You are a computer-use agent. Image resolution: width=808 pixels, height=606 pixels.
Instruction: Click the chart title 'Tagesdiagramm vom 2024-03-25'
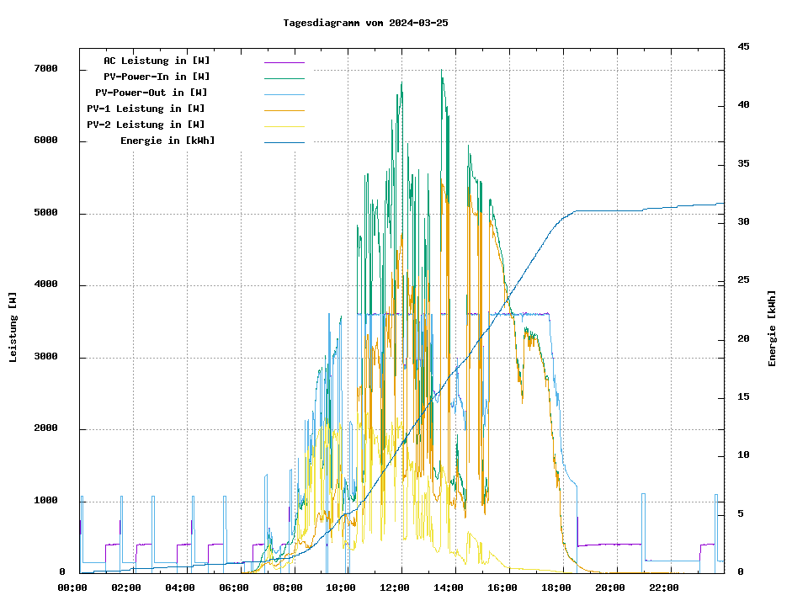pyautogui.click(x=365, y=23)
